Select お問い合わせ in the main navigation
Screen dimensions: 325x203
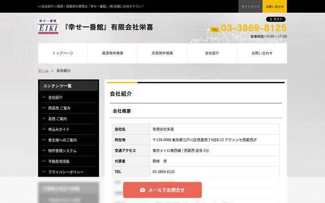262,53
